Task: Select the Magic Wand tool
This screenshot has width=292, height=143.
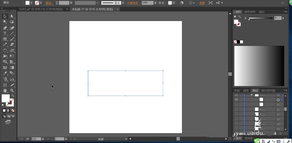Action: (x=5, y=22)
